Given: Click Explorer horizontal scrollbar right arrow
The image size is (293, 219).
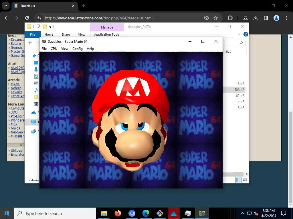Looking at the screenshot, I should click(246, 174).
